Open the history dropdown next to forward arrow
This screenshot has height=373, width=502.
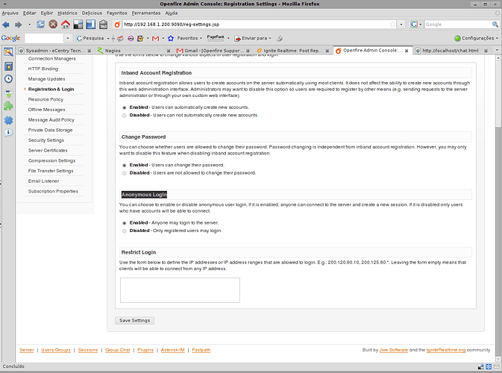29,25
